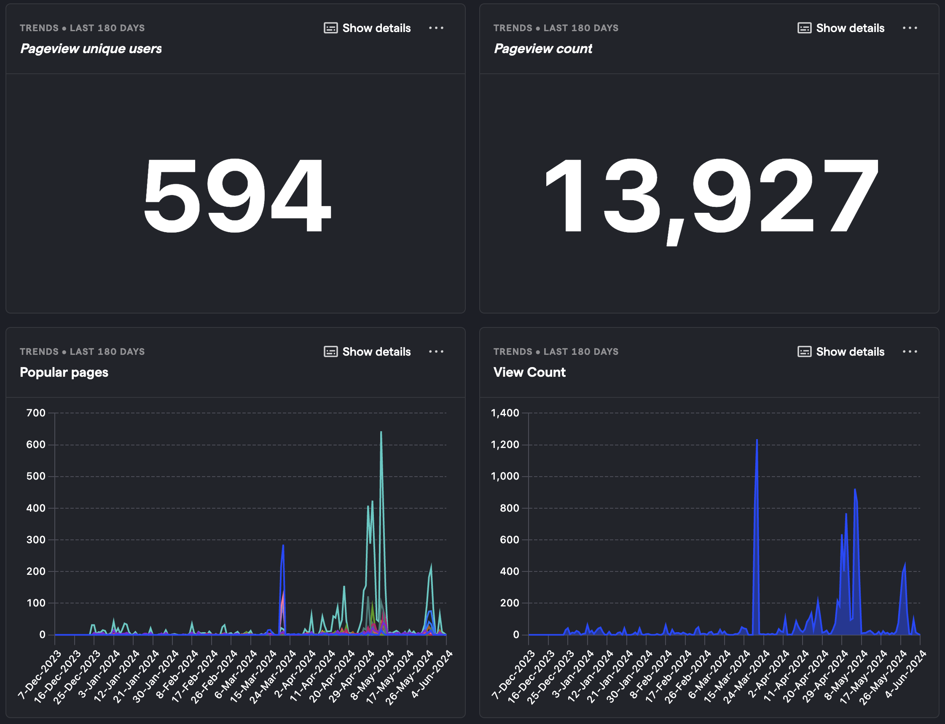Screen dimensions: 945x724
Task: Click the tallest teal peak in Popular pages chart
Action: click(381, 432)
